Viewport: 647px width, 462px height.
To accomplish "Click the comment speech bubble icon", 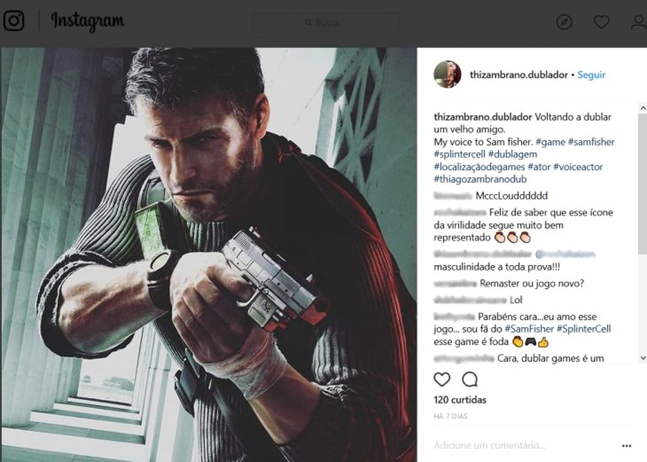I will point(470,379).
